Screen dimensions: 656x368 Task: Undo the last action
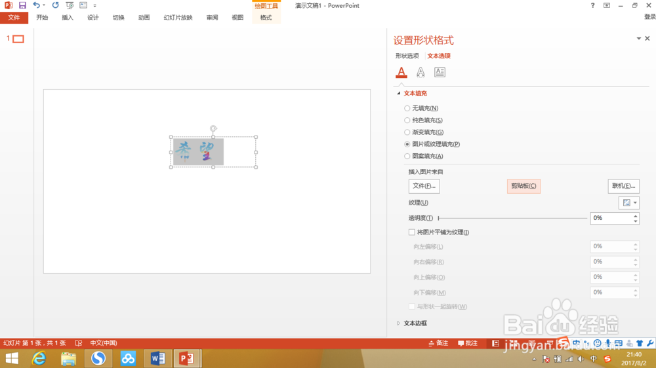[x=36, y=5]
